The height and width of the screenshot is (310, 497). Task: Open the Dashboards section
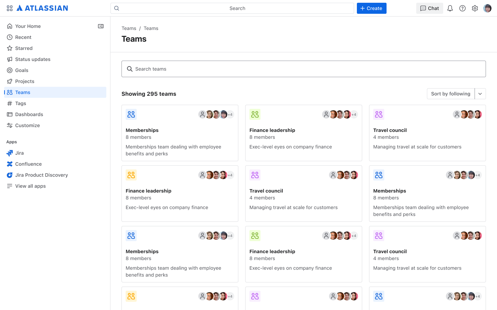29,114
